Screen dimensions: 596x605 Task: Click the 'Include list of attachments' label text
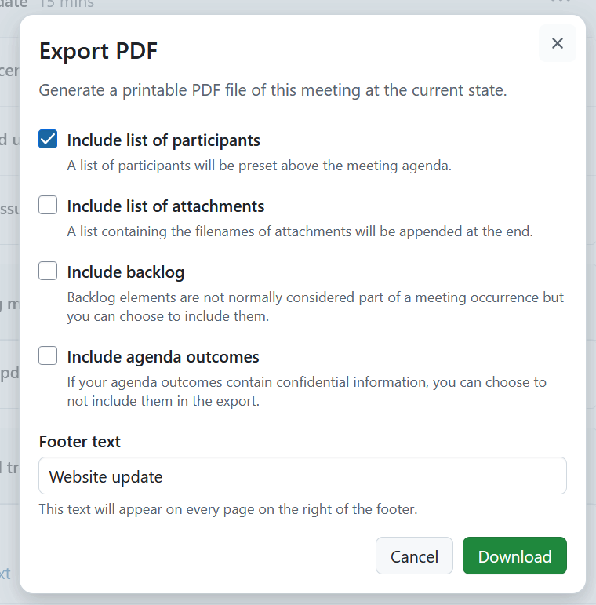click(165, 206)
